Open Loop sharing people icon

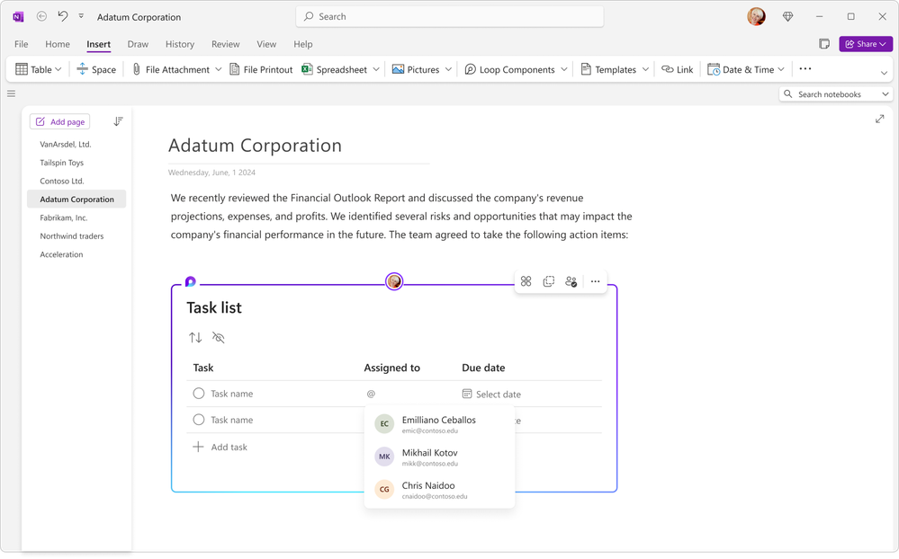coord(571,281)
